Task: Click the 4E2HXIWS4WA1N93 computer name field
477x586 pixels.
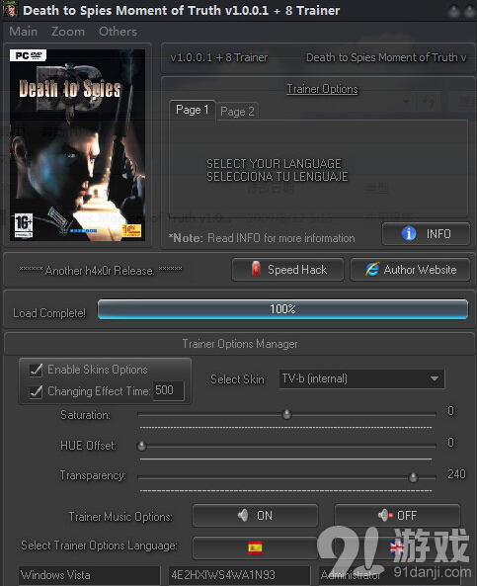Action: [x=239, y=575]
